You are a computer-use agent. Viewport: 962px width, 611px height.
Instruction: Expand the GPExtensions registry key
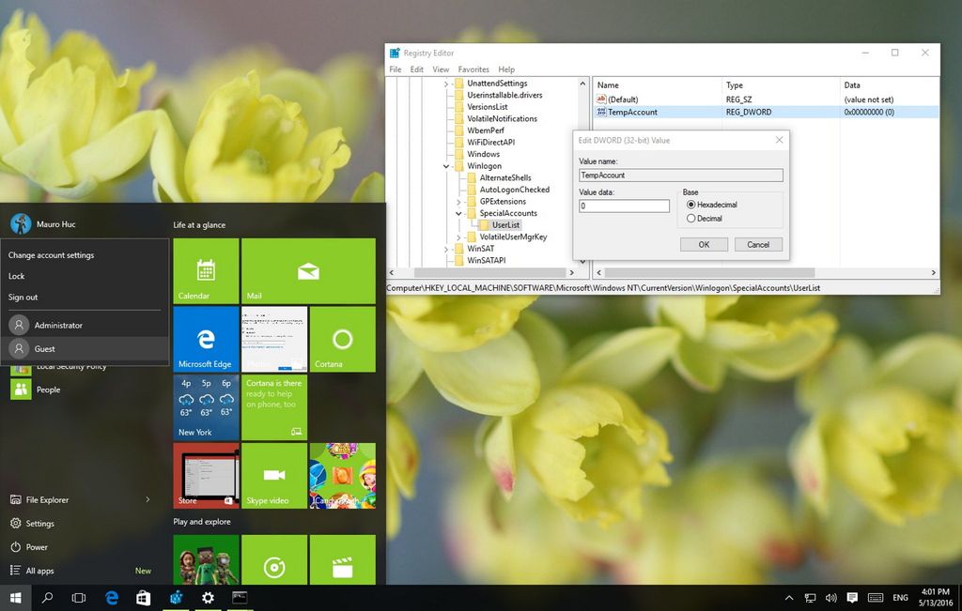(458, 201)
